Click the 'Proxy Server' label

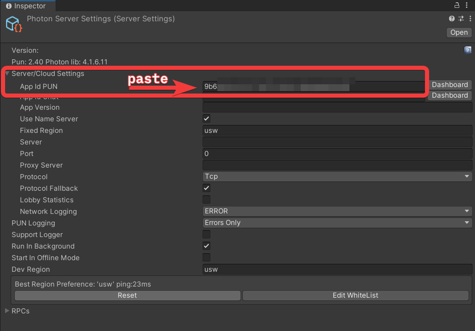(x=41, y=165)
